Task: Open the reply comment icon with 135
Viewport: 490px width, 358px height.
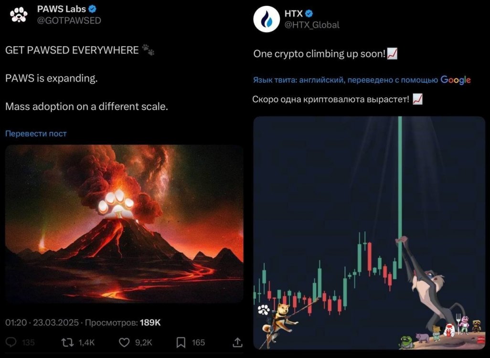Action: [x=11, y=342]
